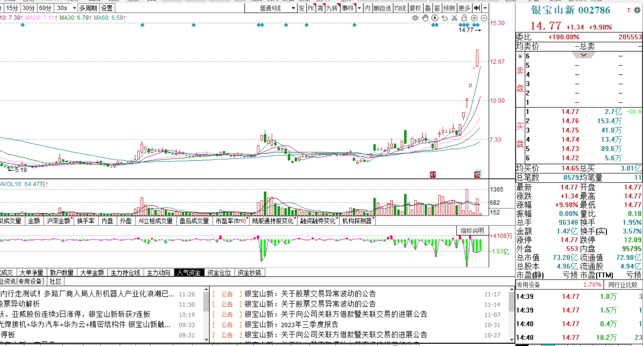Click the ¥ icon beside the sell order book
This screenshot has height=346, width=643.
pyautogui.click(x=520, y=56)
